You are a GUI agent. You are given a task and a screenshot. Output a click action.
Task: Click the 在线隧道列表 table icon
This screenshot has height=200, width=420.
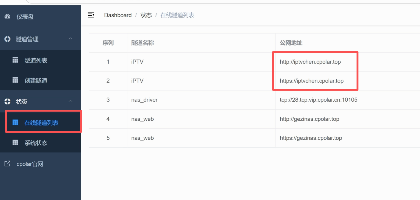(15, 123)
